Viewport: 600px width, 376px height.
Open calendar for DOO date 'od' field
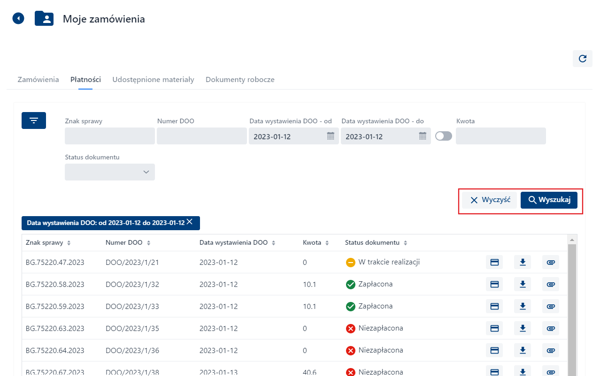(x=331, y=136)
